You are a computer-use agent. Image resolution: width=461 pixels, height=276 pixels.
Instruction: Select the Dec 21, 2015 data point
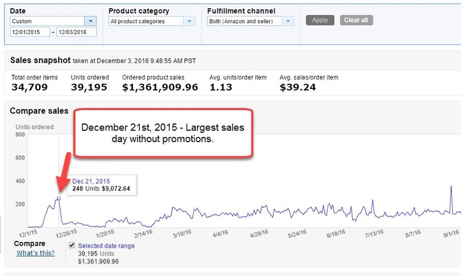pyautogui.click(x=59, y=199)
